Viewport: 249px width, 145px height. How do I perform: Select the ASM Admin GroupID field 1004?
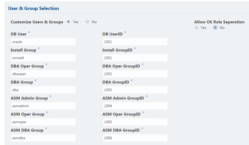coord(135,106)
